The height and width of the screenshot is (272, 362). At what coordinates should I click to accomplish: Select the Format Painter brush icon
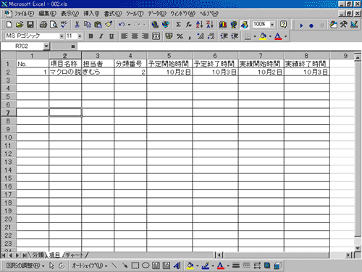(x=109, y=25)
